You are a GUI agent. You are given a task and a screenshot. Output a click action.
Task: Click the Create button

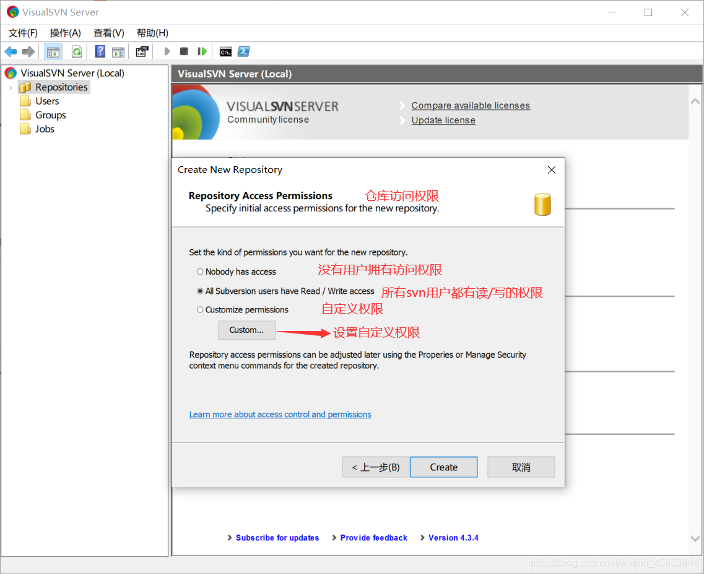coord(443,467)
